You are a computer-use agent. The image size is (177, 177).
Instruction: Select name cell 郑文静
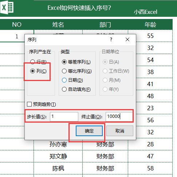click(58, 156)
